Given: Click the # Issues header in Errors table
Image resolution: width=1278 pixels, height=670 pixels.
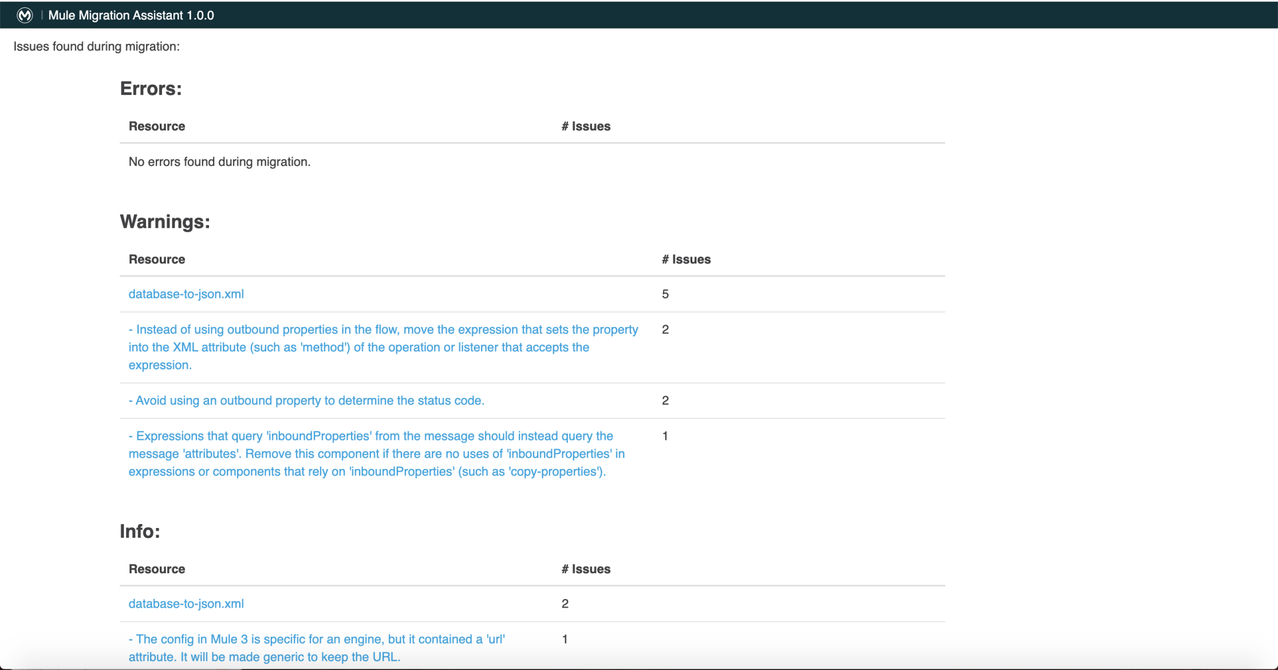Looking at the screenshot, I should [x=586, y=126].
